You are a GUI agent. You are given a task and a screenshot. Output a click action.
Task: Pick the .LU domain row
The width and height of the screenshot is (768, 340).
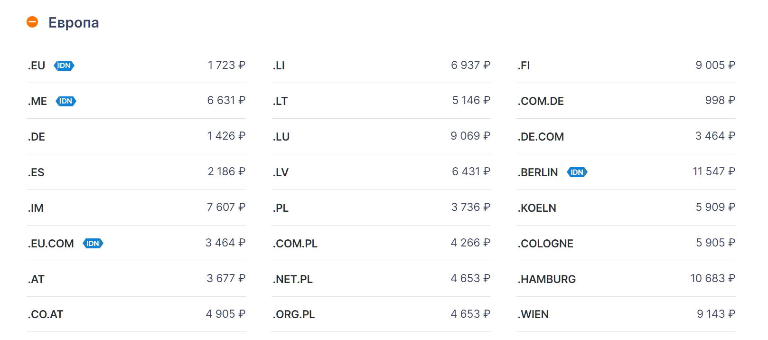[381, 136]
